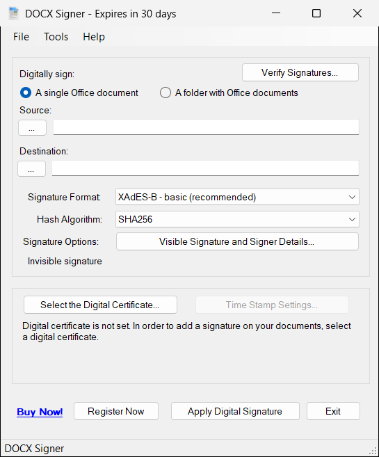
Task: Click the 'Invisible signature' status text
Action: coord(65,261)
